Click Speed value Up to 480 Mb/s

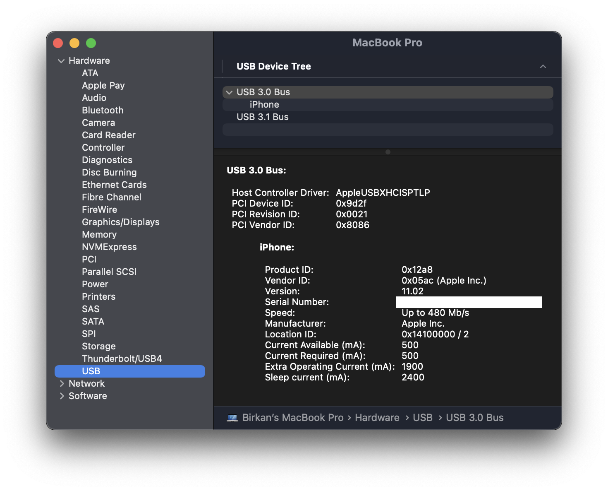click(435, 313)
